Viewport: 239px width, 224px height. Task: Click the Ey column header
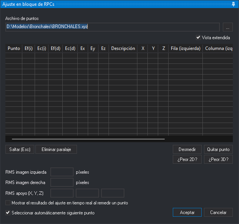[93, 48]
